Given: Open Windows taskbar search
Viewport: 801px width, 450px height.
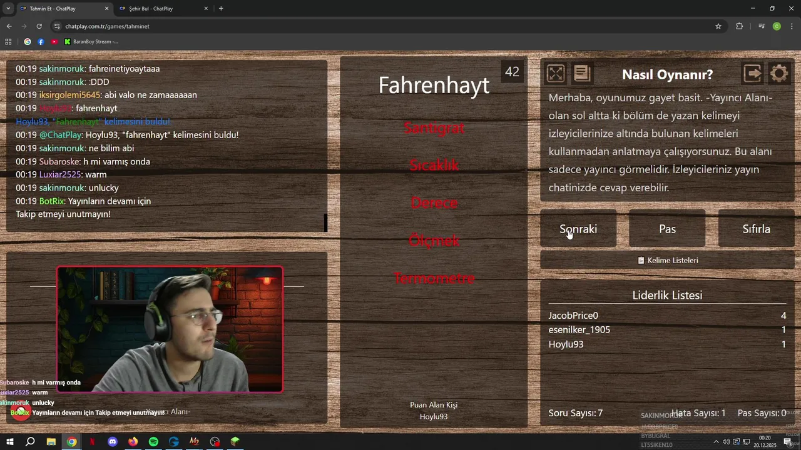Looking at the screenshot, I should (30, 442).
